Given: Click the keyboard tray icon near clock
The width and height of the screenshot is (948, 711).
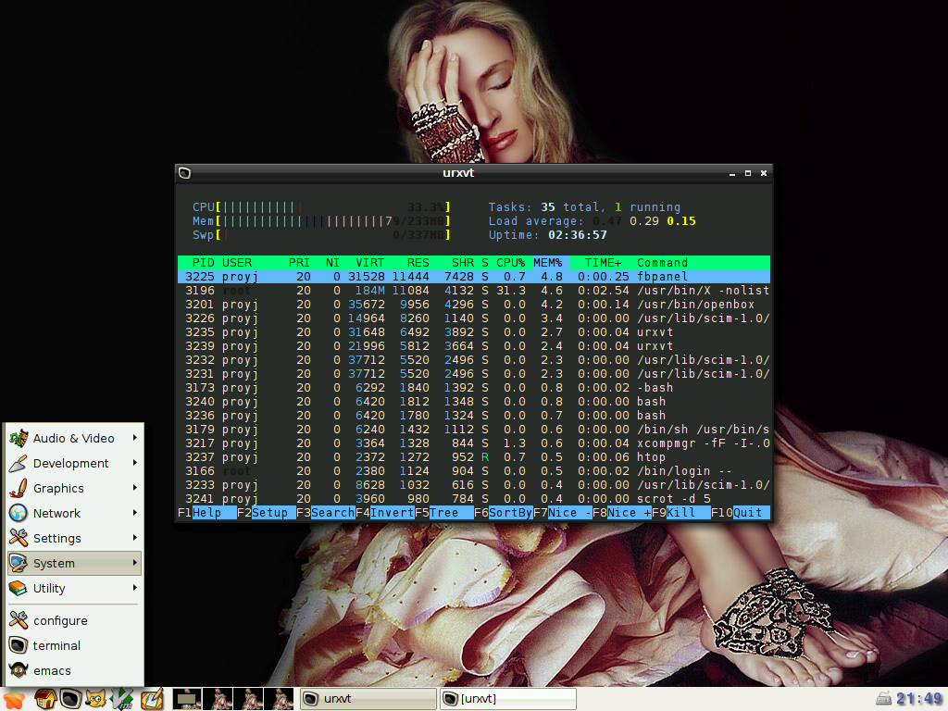Looking at the screenshot, I should [884, 699].
